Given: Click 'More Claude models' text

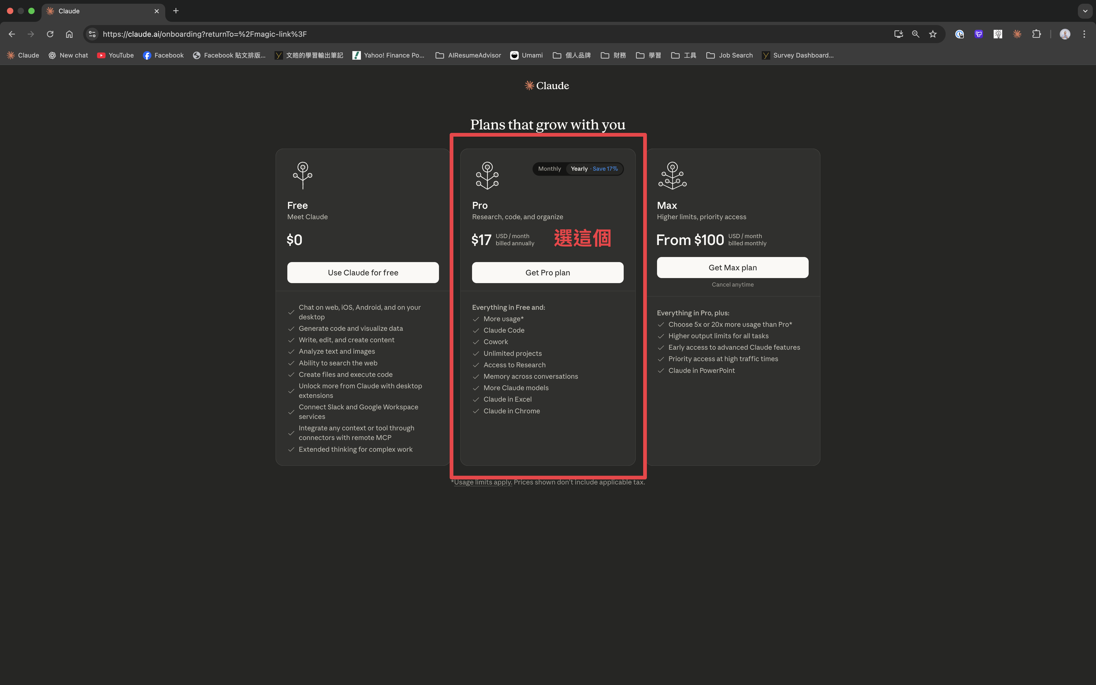Looking at the screenshot, I should [516, 388].
